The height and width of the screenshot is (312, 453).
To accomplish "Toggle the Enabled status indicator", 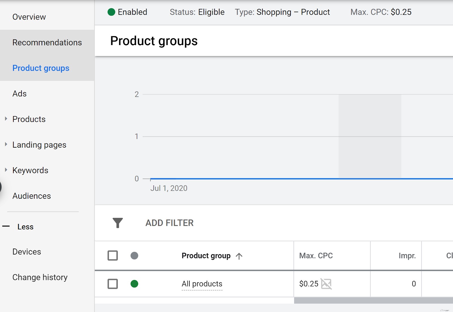I will point(111,12).
